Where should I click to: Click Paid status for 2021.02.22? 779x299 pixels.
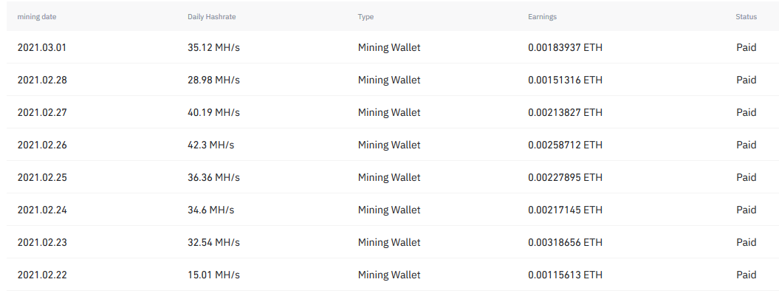tap(747, 275)
